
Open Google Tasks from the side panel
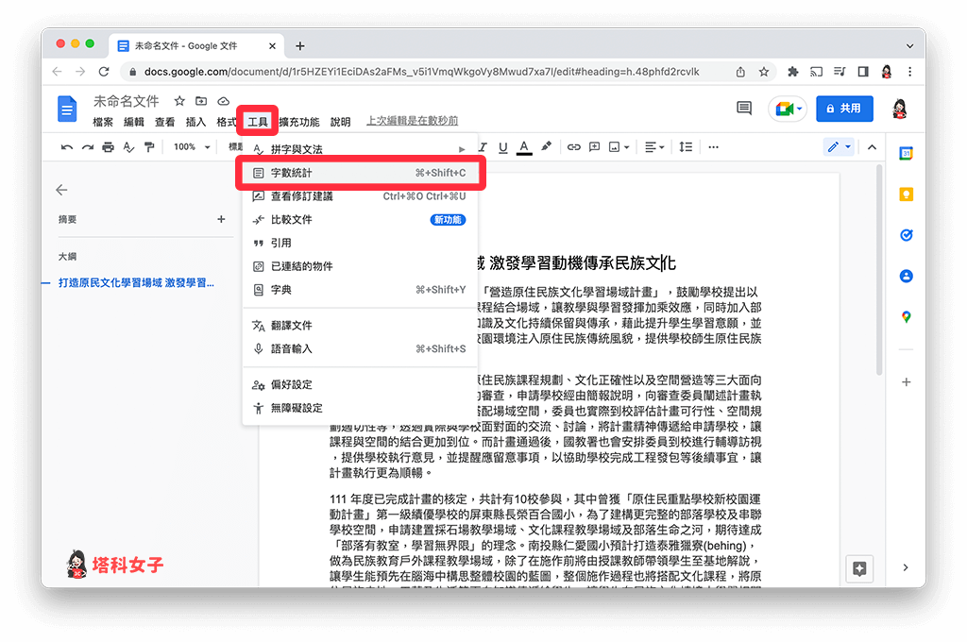pyautogui.click(x=906, y=235)
